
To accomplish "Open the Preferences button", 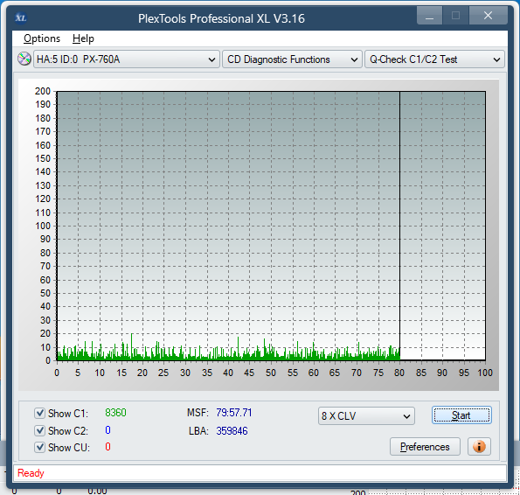I will [x=425, y=447].
